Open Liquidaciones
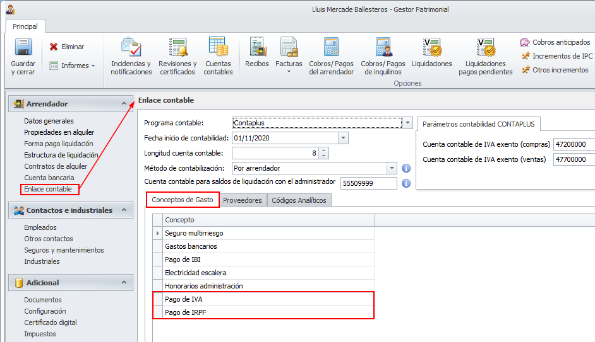 pyautogui.click(x=432, y=52)
